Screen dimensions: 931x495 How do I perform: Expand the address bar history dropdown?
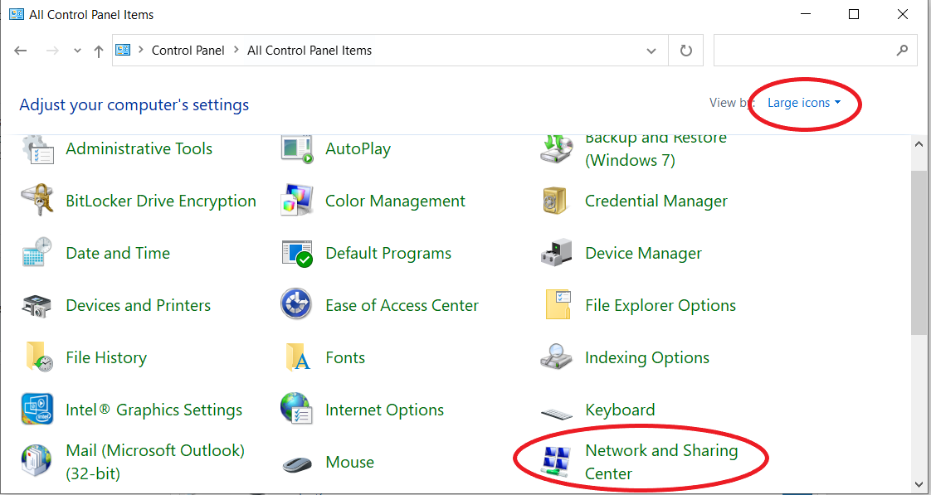[x=651, y=51]
